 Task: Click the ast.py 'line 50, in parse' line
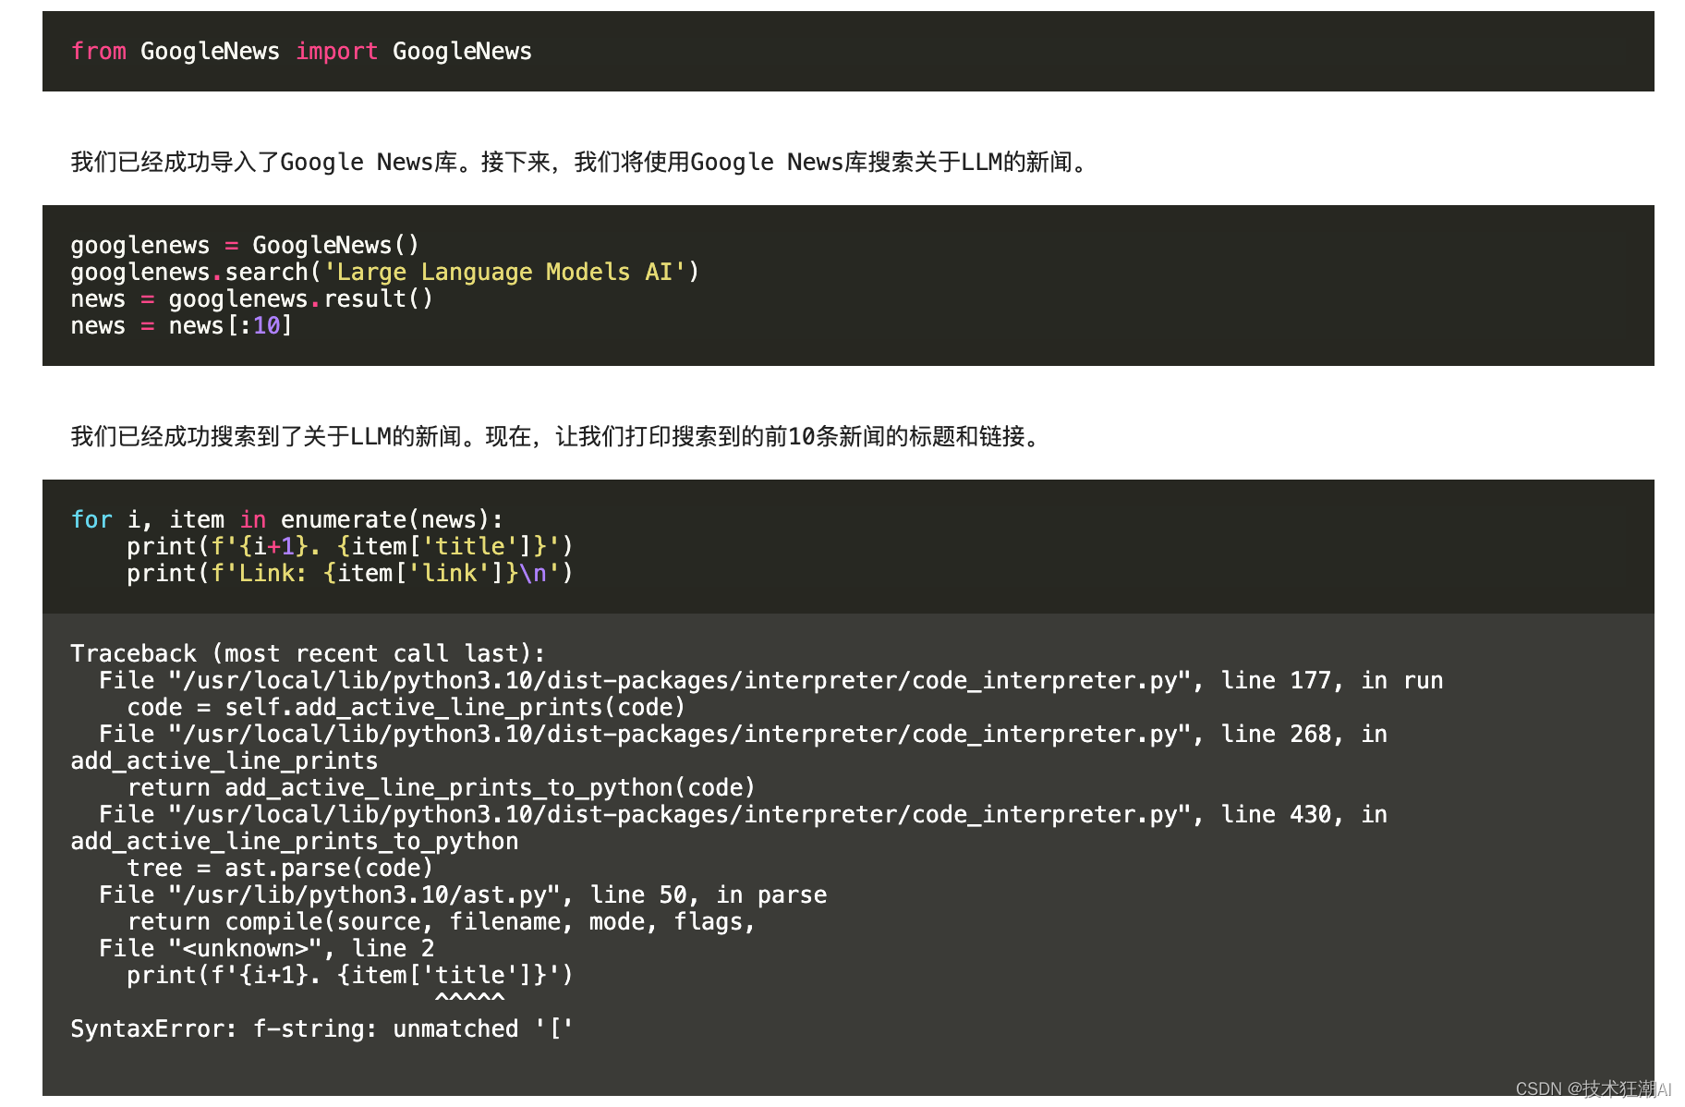(x=463, y=894)
